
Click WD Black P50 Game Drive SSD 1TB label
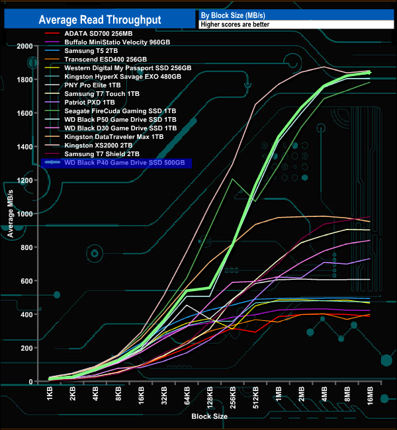[120, 120]
